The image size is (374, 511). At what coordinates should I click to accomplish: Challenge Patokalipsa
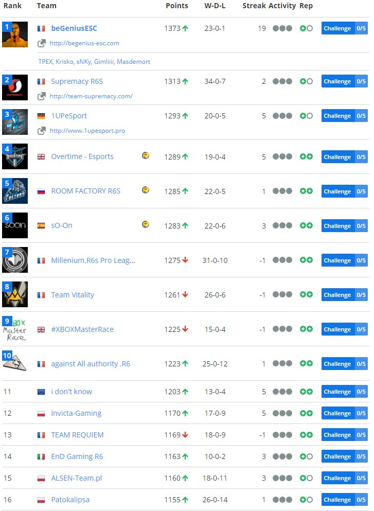(x=344, y=500)
